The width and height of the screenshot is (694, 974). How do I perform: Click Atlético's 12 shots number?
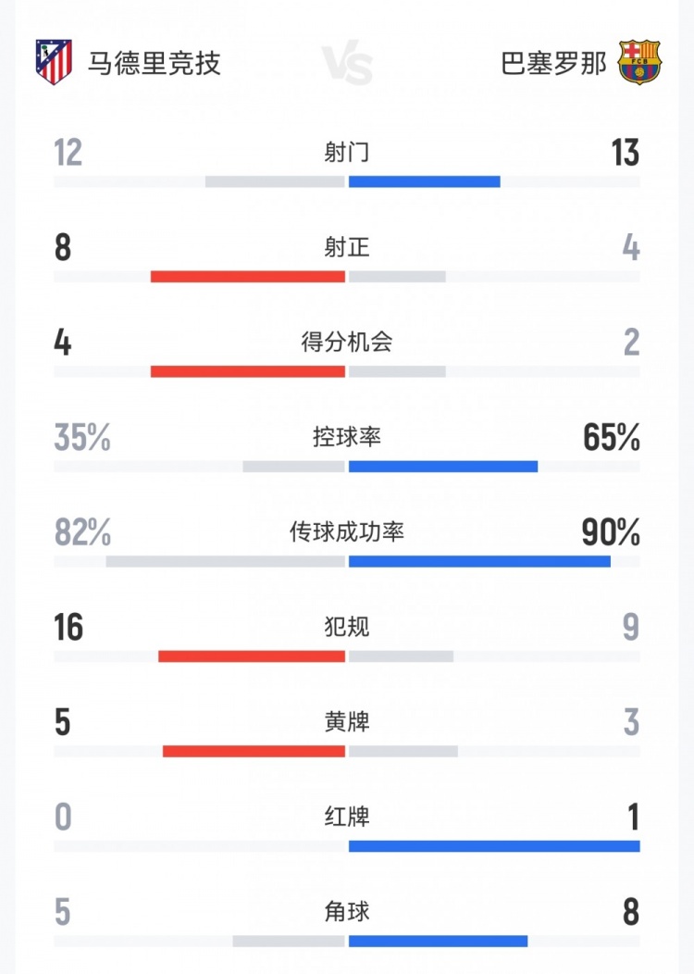(68, 153)
